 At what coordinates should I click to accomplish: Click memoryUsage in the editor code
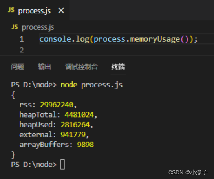pos(155,39)
